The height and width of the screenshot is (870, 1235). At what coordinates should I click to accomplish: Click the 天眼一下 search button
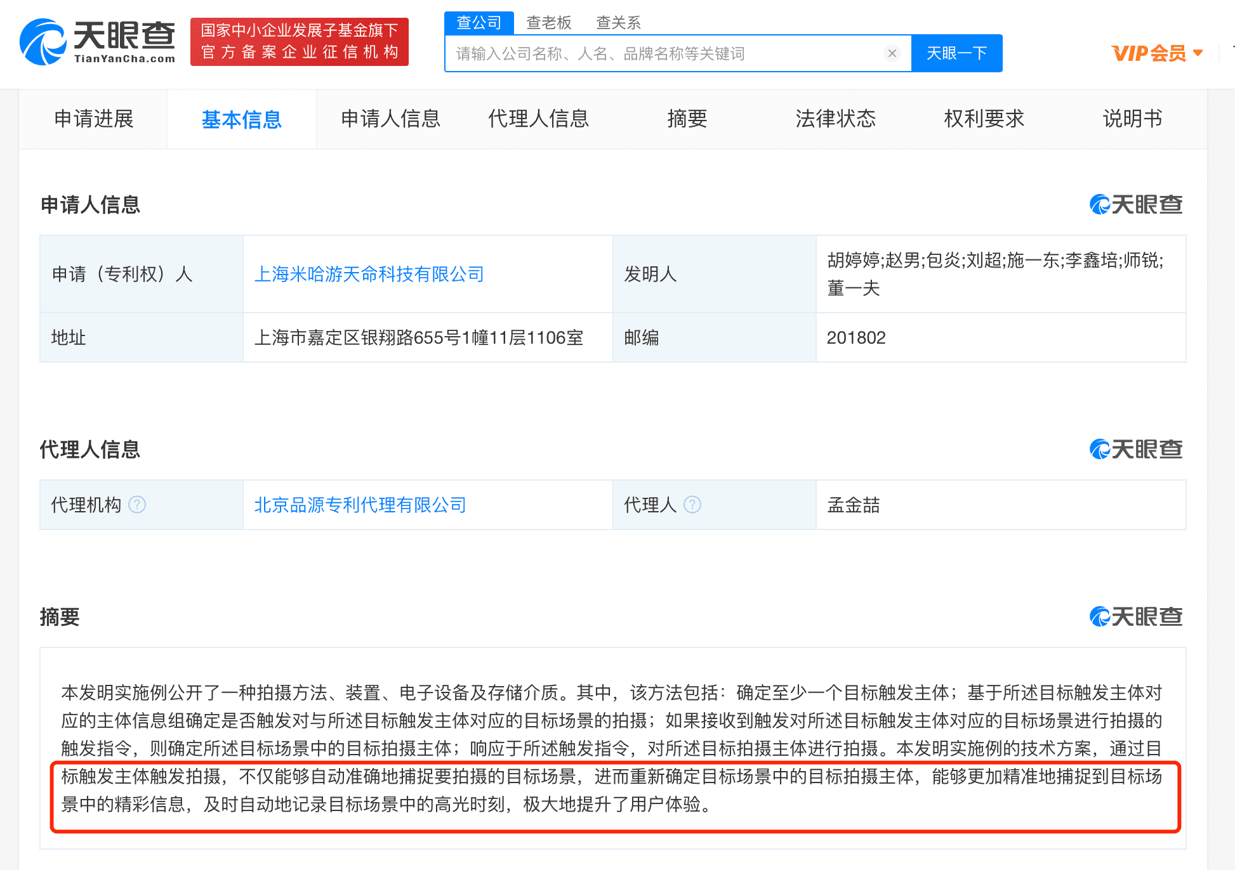pyautogui.click(x=957, y=53)
